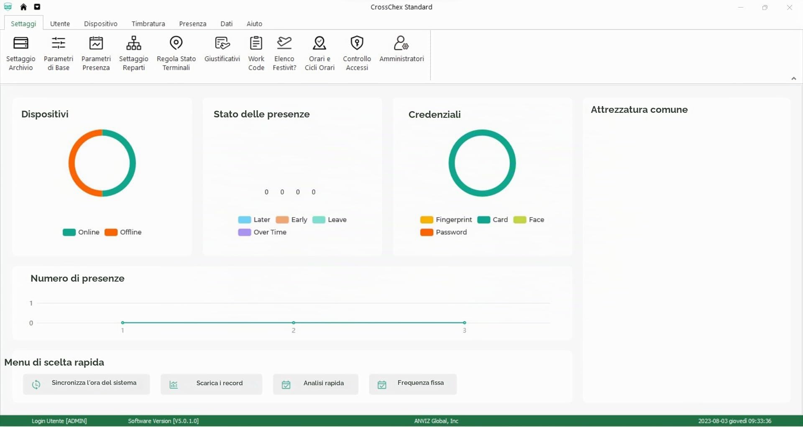Click the Analisi rapida button
The width and height of the screenshot is (803, 427).
coord(315,384)
